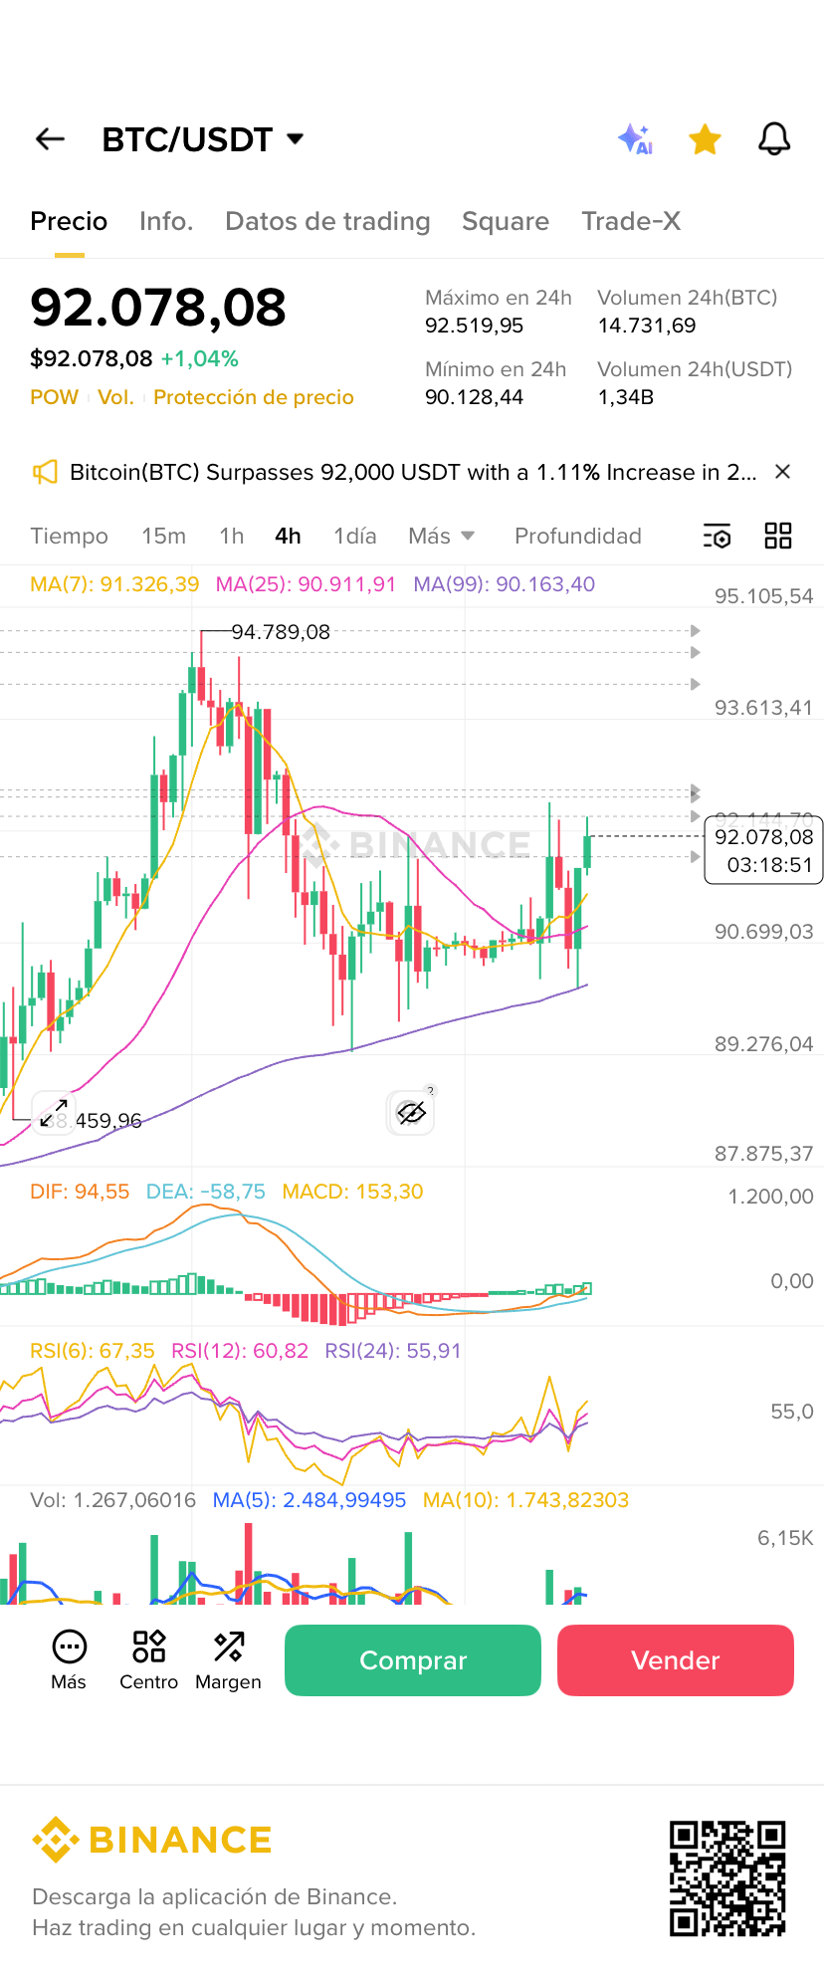Tap the MA(7) indicator label
Image resolution: width=824 pixels, height=1975 pixels.
114,584
